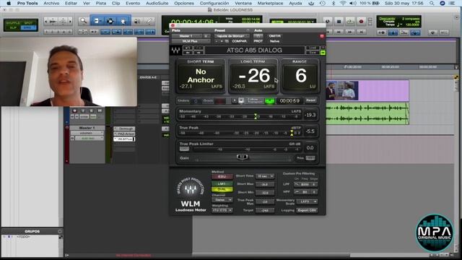Select the Selector tool

pos(110,21)
